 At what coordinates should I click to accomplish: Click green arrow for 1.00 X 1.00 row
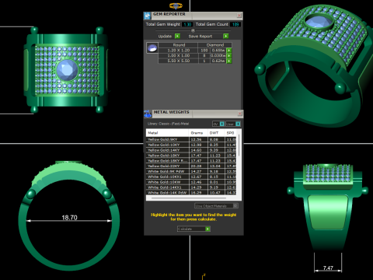(x=229, y=55)
